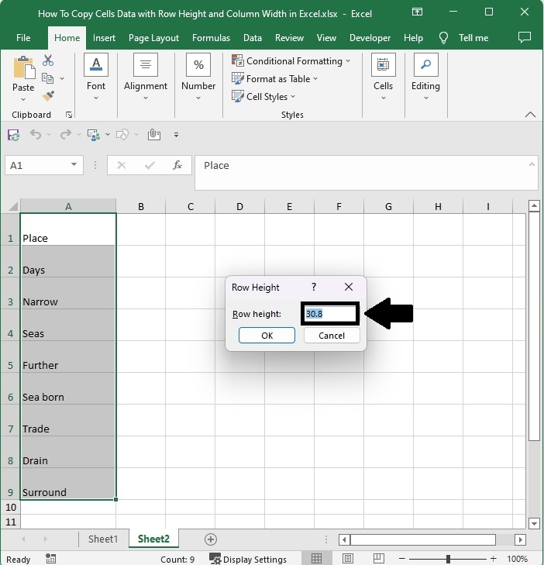Open the Undo history dropdown arrow
The image size is (544, 565).
49,134
